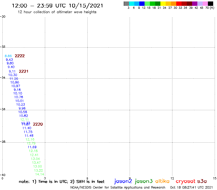The height and width of the screenshot is (190, 217).
Task: Click wave height value 9.96
Action: [22, 108]
